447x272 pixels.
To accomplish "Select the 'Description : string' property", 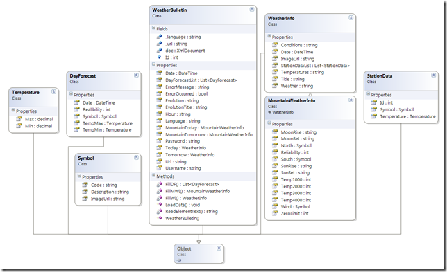I will coord(110,192).
